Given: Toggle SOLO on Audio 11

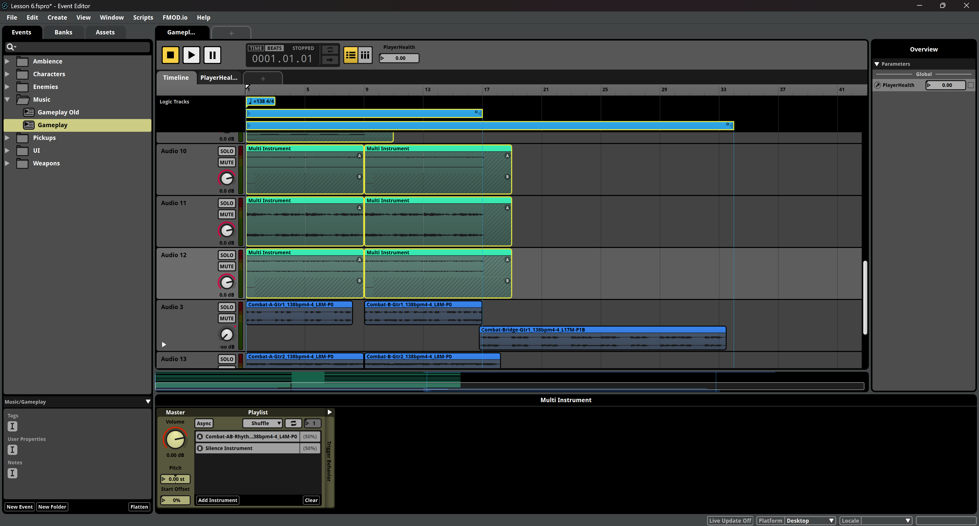Looking at the screenshot, I should pos(226,203).
